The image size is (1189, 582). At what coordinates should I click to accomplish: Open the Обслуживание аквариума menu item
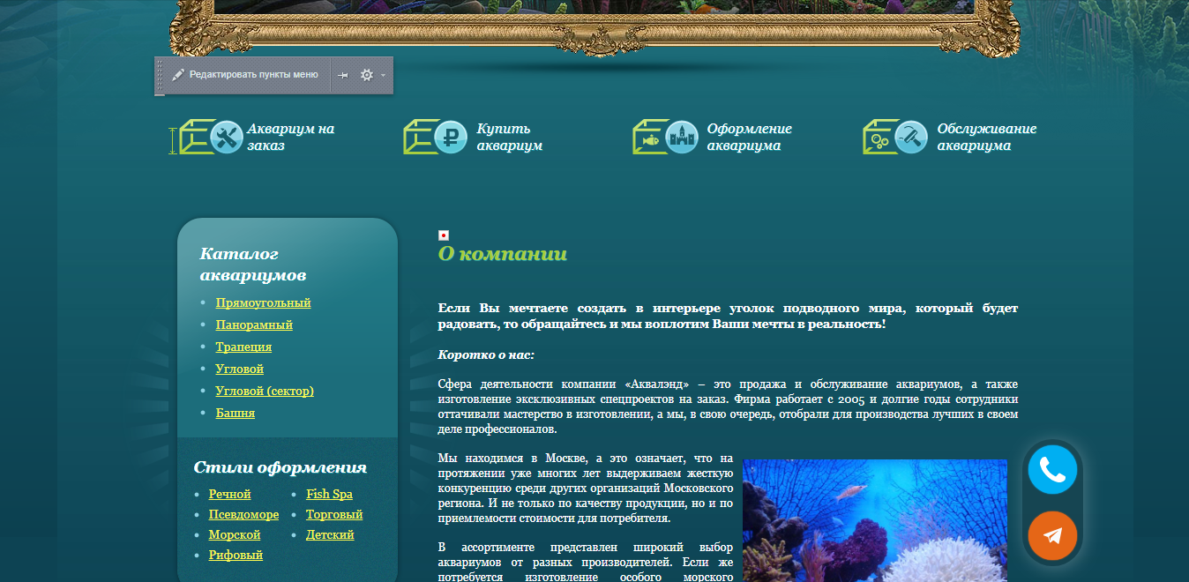click(986, 137)
